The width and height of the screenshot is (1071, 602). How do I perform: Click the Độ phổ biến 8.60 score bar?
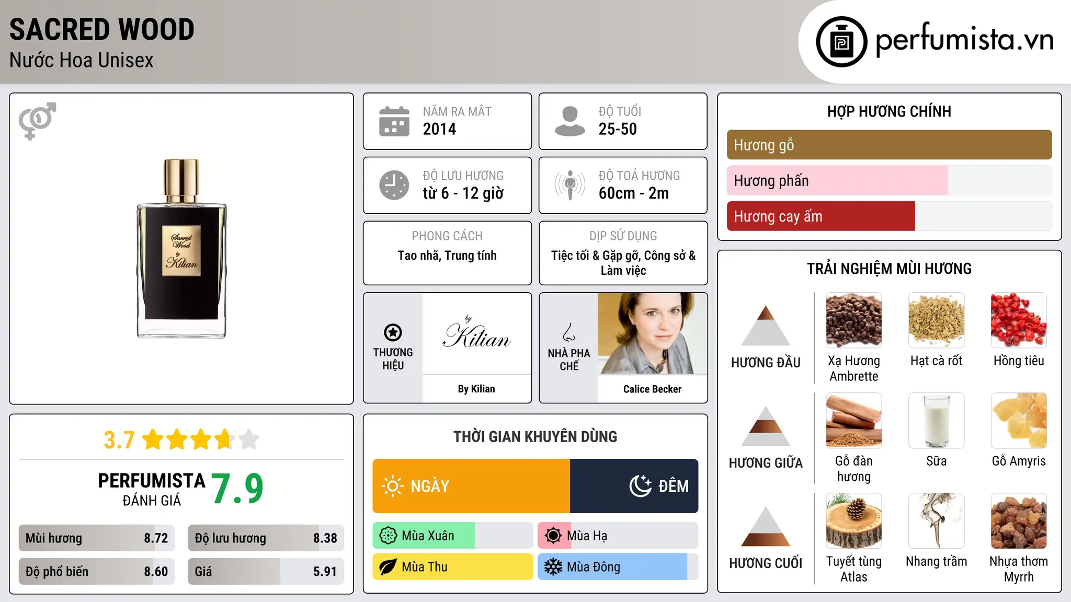[x=97, y=572]
